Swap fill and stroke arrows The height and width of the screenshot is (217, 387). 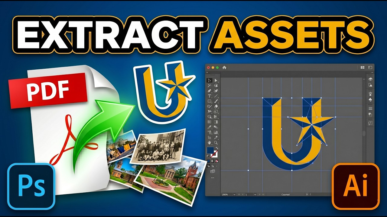click(x=217, y=148)
